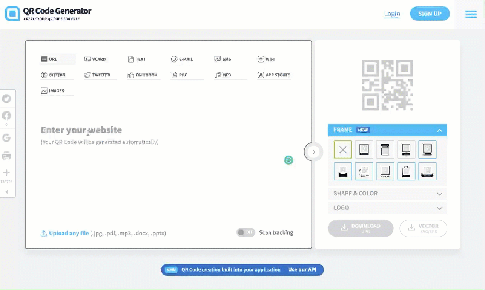
Task: Collapse the FRAME section
Action: (x=387, y=130)
